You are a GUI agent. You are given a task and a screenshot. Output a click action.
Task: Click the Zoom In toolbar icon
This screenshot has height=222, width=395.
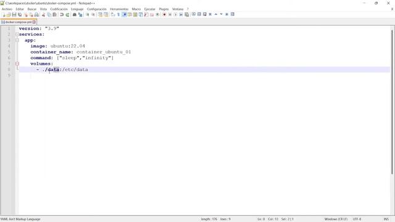(87, 15)
